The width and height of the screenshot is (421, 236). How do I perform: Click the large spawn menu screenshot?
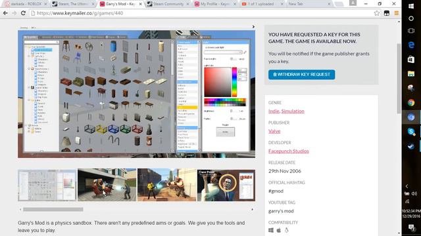pos(136,94)
